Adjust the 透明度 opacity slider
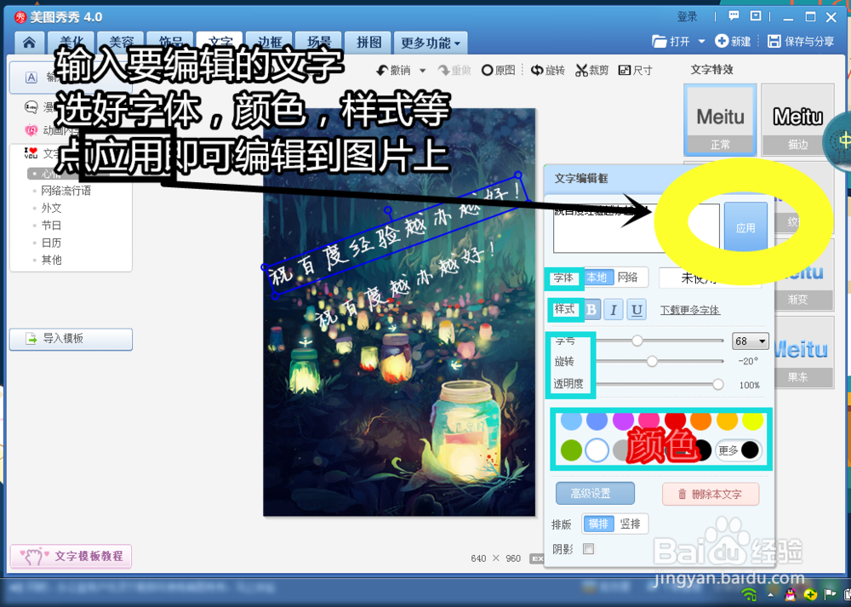 [x=717, y=385]
